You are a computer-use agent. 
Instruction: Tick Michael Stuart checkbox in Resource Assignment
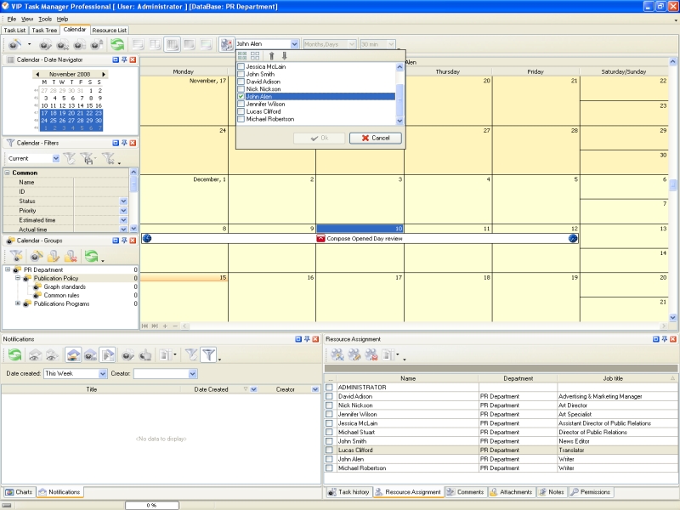pyautogui.click(x=329, y=432)
